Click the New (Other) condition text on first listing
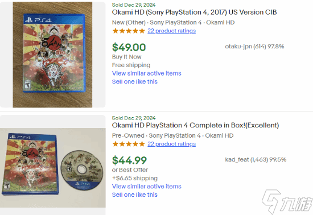This screenshot has height=215, width=313. click(x=129, y=23)
